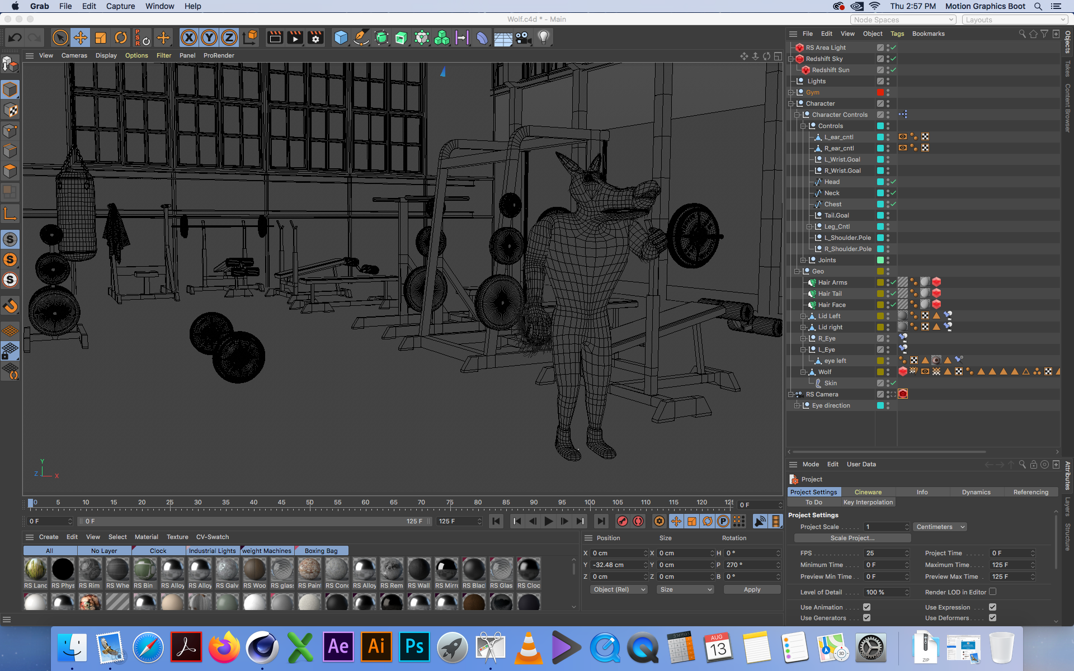Add a Light object from toolbar

tap(544, 38)
